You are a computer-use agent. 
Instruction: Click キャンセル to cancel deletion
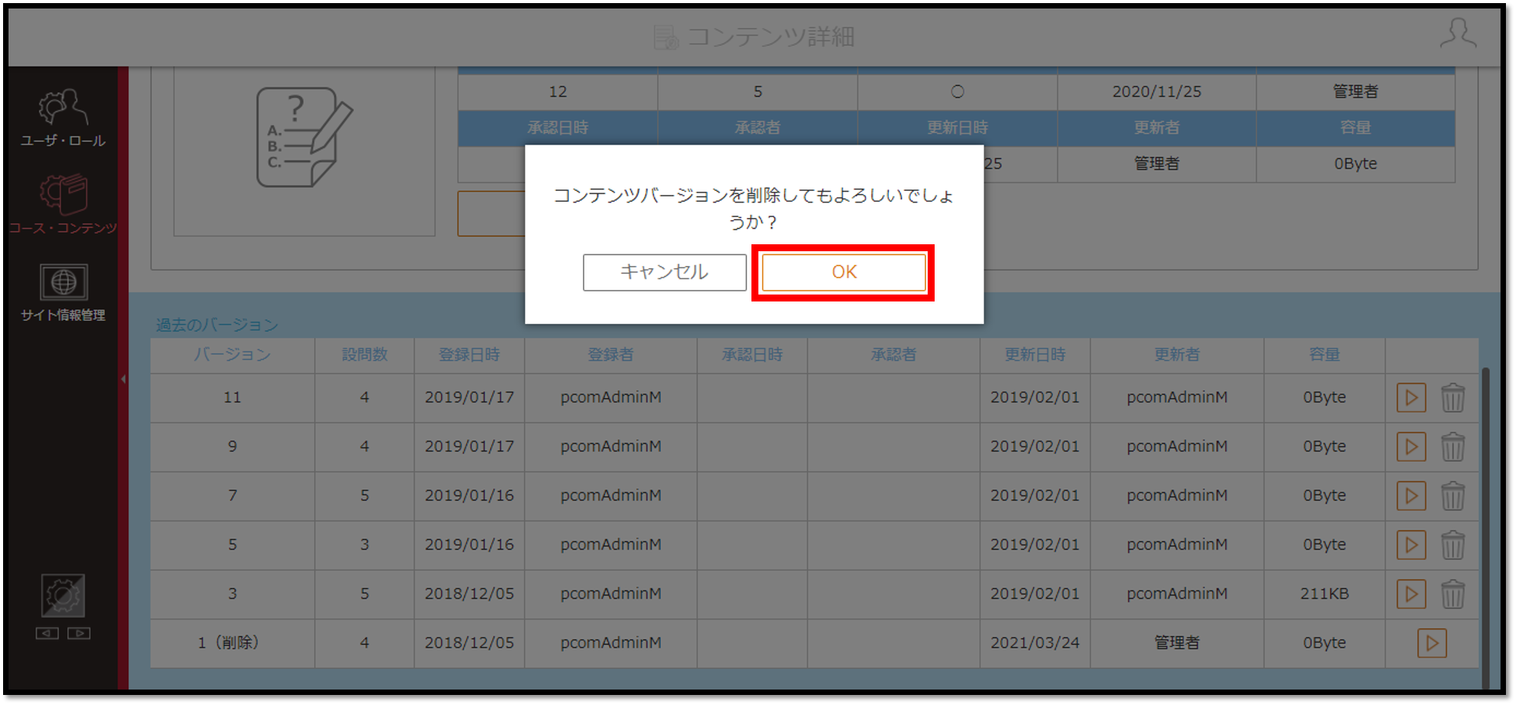[x=664, y=272]
